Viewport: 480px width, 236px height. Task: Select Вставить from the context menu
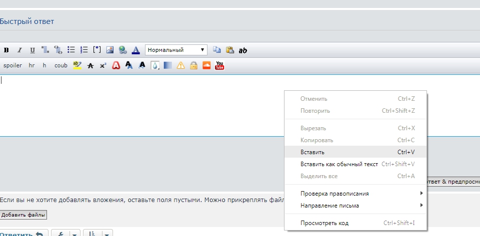pos(312,152)
